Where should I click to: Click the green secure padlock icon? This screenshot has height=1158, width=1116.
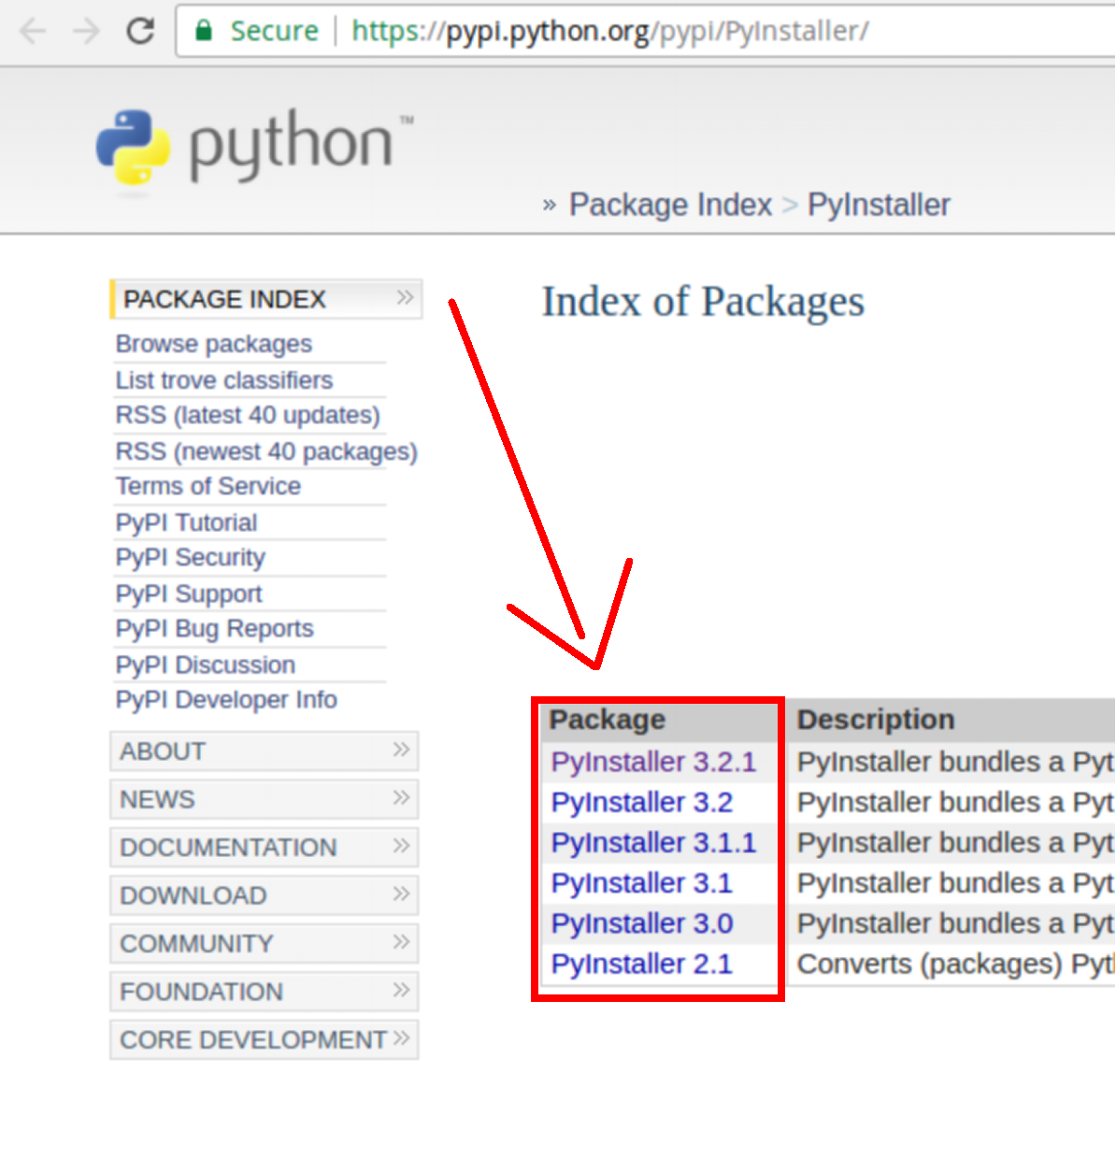(x=203, y=31)
